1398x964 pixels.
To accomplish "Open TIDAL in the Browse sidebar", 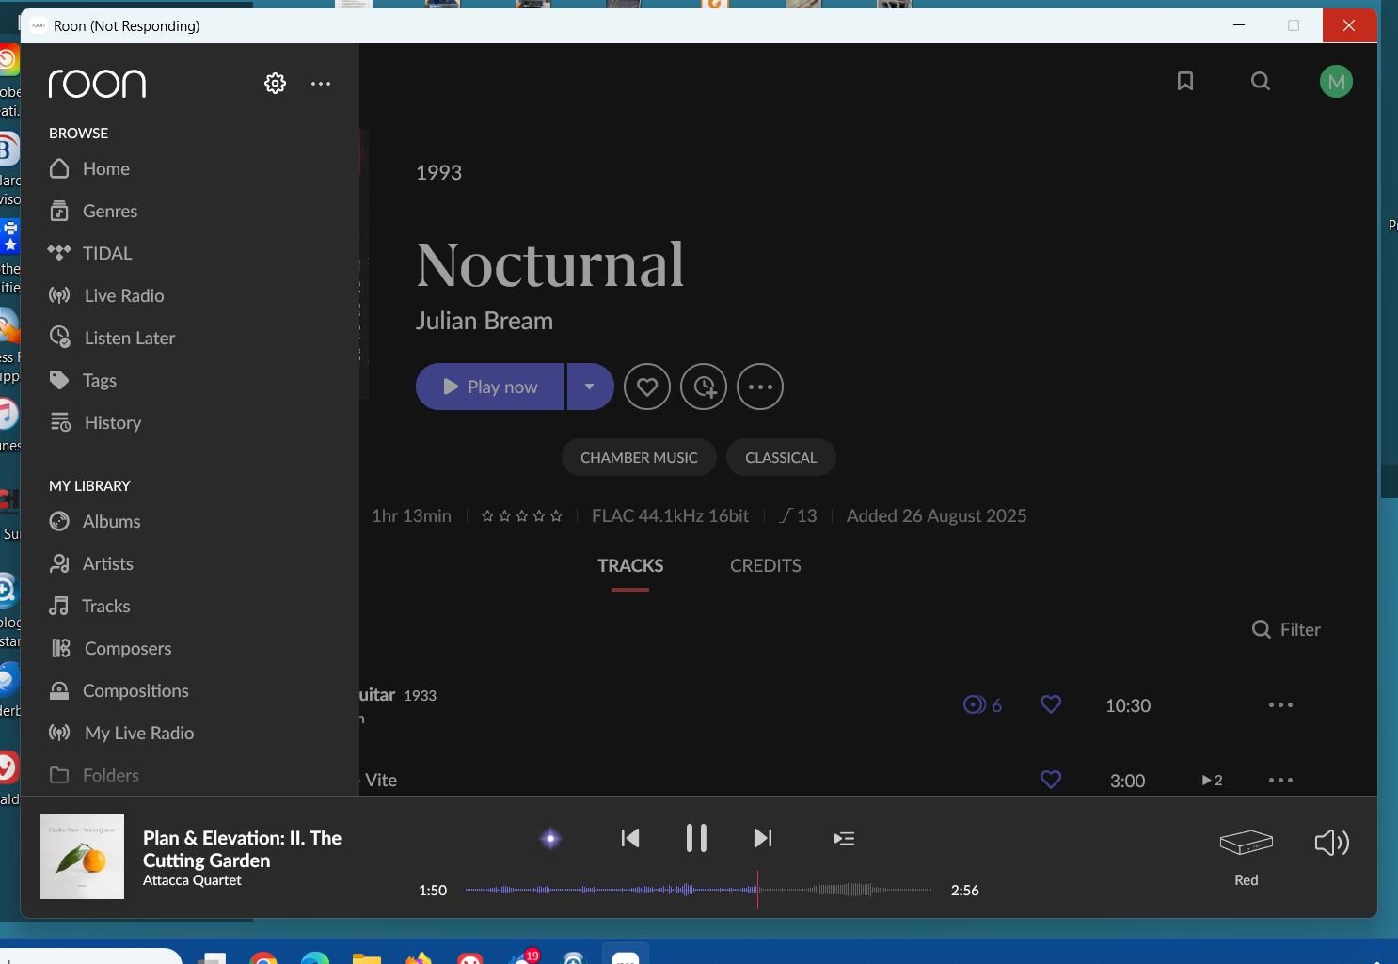I will coord(107,253).
